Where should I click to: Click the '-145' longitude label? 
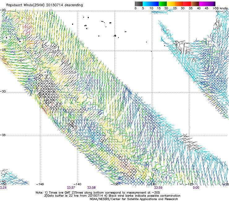tap(40, 184)
